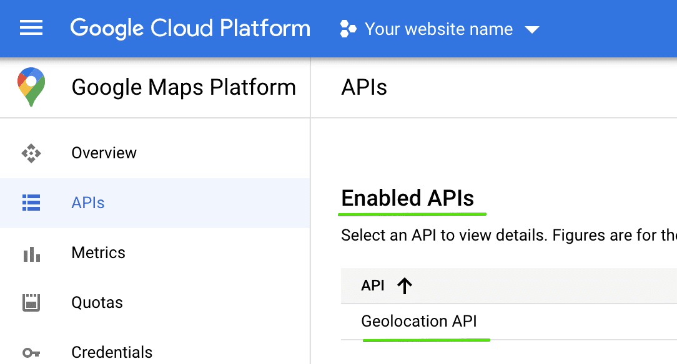677x364 pixels.
Task: Click the Overview icon in sidebar
Action: click(x=31, y=153)
